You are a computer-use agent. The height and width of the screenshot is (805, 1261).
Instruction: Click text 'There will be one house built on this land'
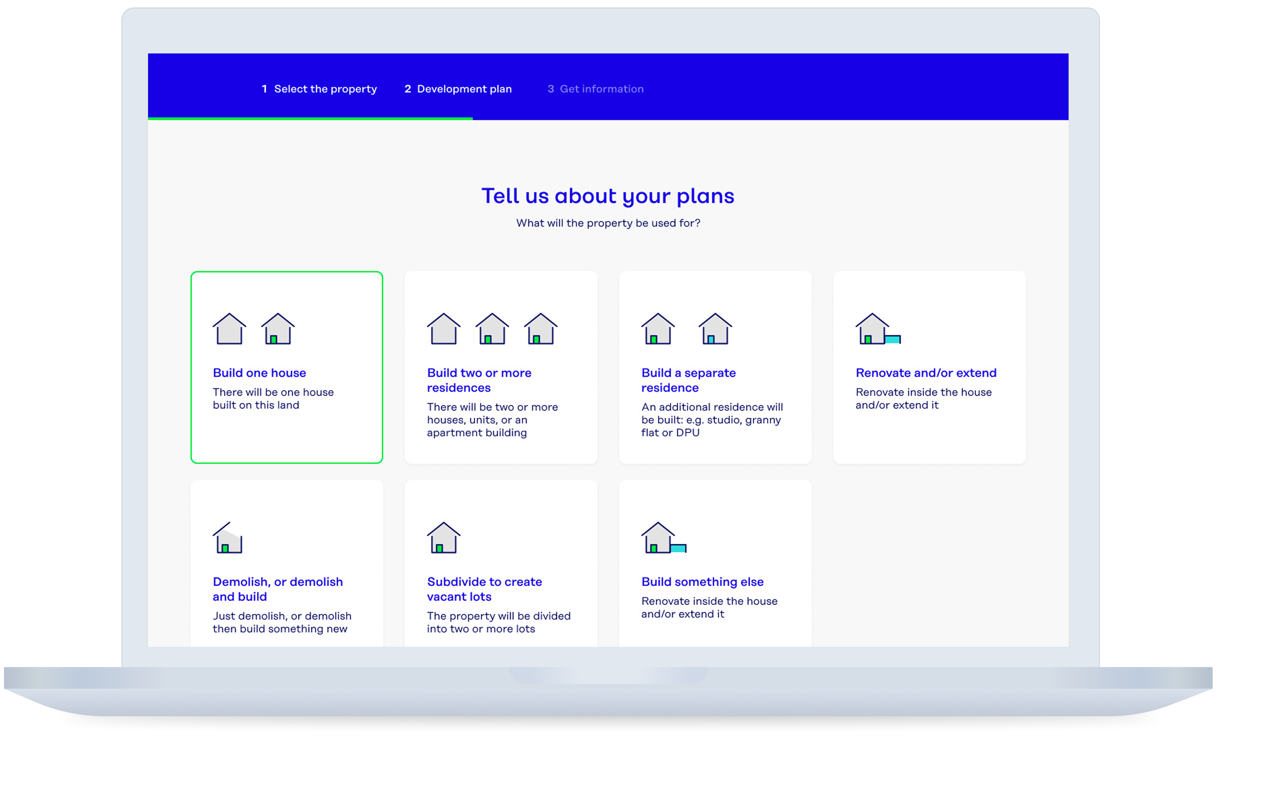point(273,399)
